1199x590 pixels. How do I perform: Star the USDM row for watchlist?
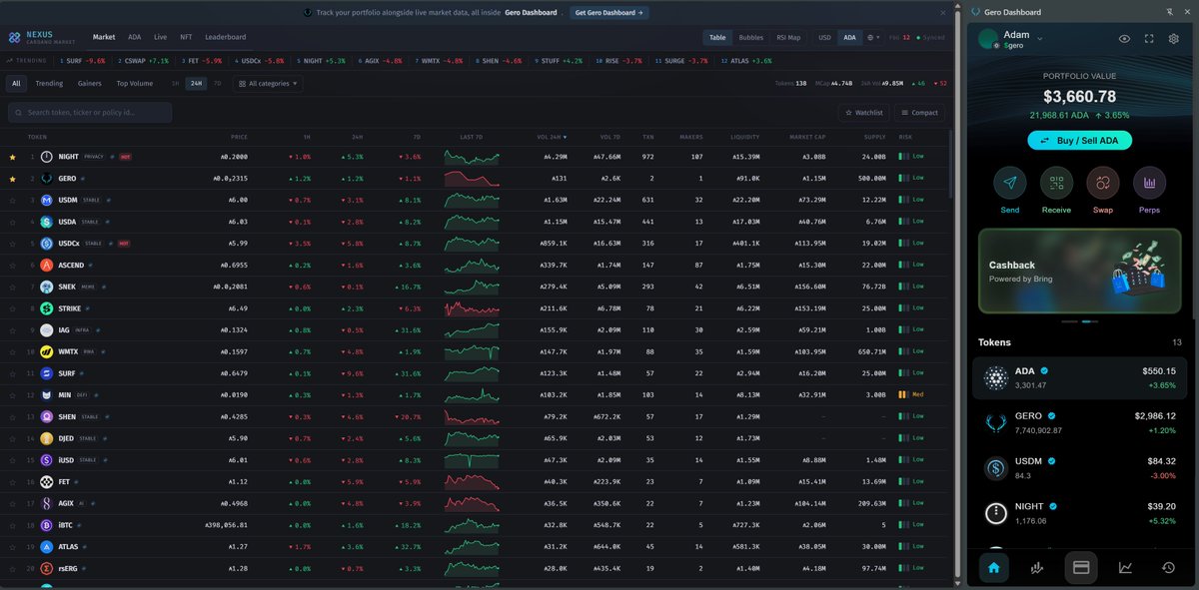(13, 200)
